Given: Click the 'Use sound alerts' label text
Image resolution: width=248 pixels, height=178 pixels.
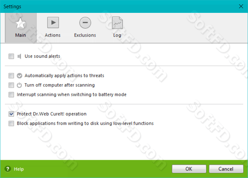Looking at the screenshot, I should (43, 56).
